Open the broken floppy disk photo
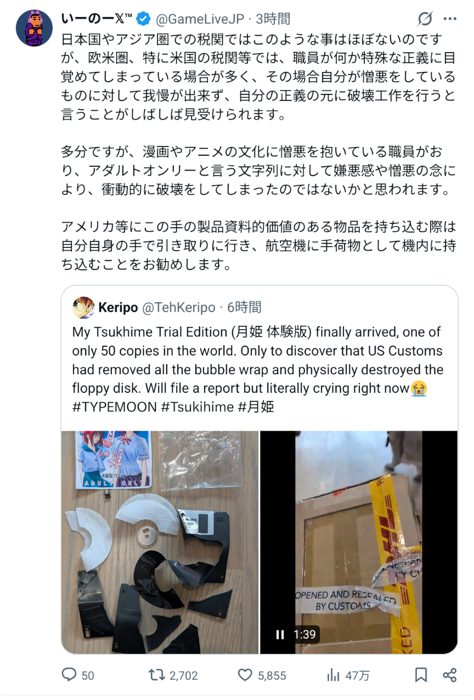 [160, 542]
